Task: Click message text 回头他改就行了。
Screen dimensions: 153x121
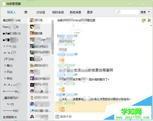Action: pos(99,79)
